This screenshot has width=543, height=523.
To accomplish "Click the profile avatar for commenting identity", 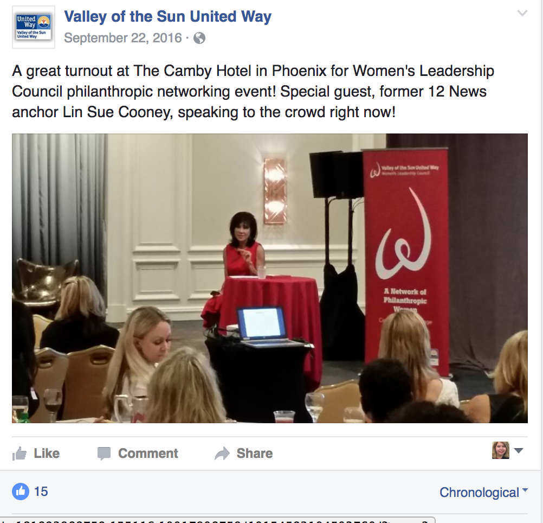I will (500, 450).
